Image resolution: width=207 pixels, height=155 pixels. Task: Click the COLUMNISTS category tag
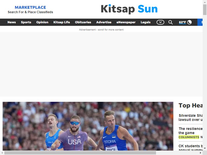click(189, 137)
